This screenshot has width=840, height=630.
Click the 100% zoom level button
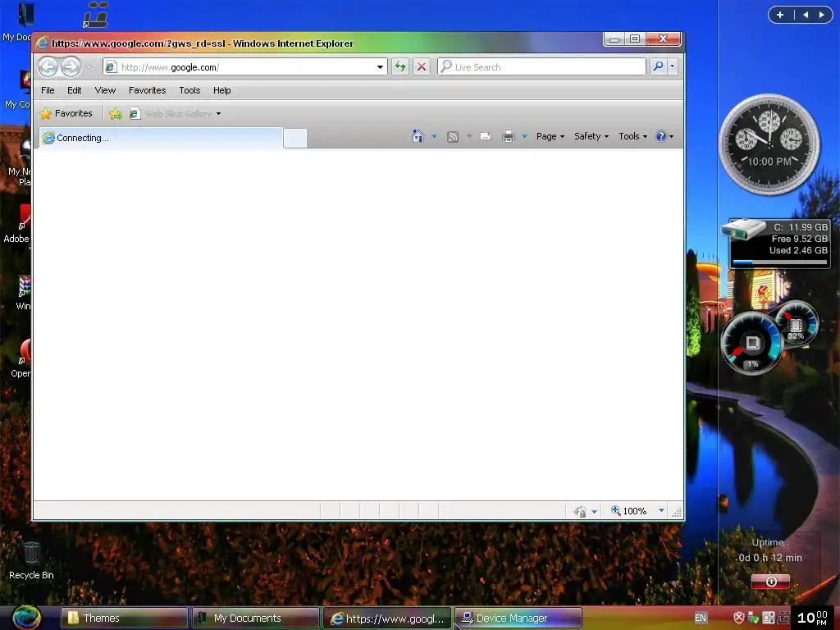tap(629, 511)
